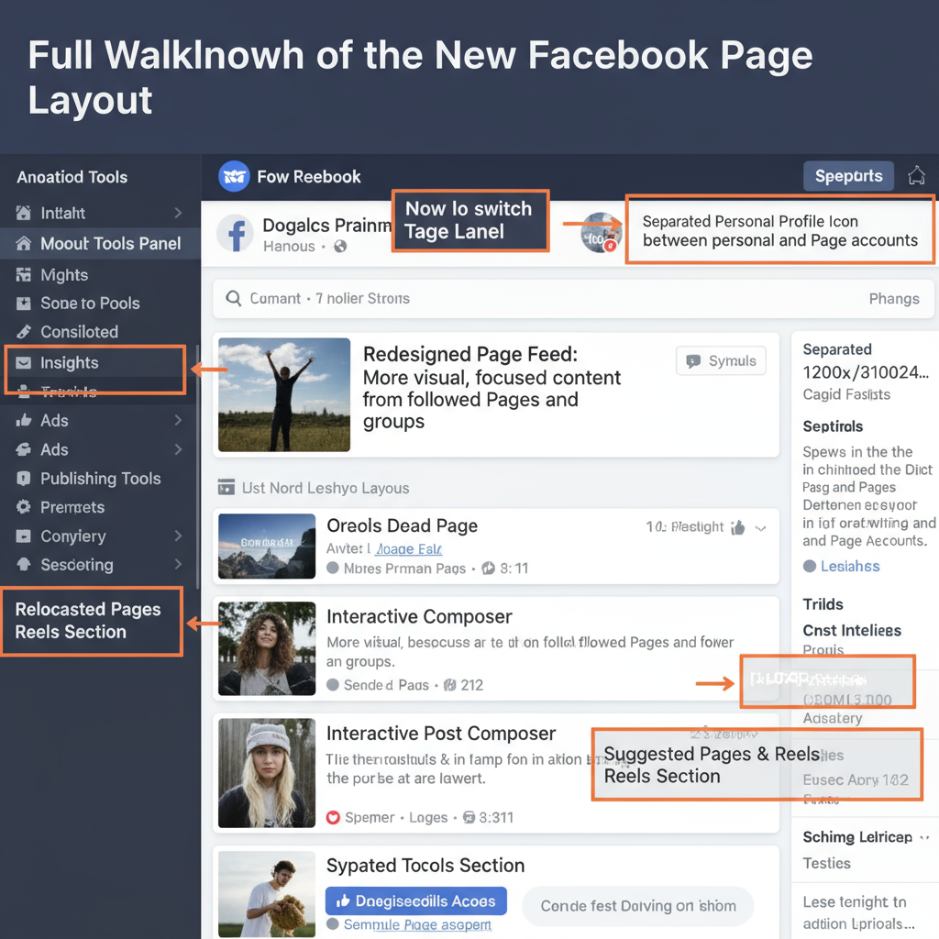Image resolution: width=939 pixels, height=939 pixels.
Task: Click the Symuls button
Action: click(x=721, y=361)
